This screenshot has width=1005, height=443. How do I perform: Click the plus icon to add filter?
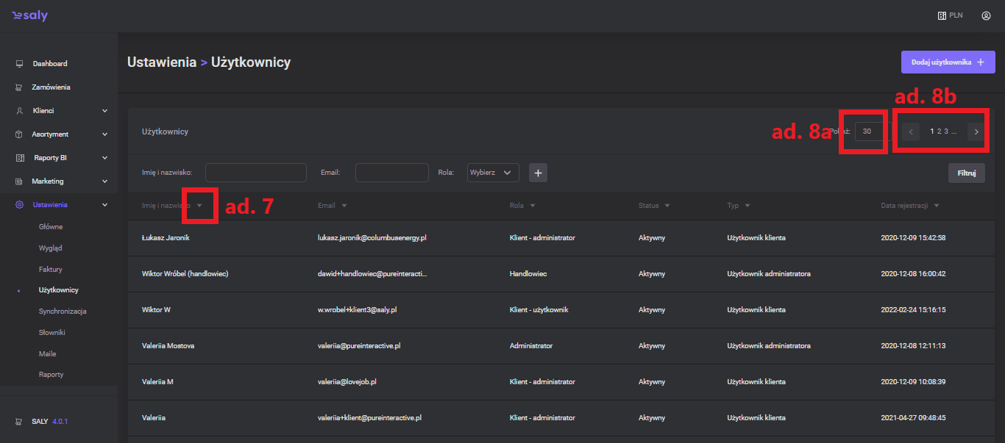pyautogui.click(x=538, y=173)
